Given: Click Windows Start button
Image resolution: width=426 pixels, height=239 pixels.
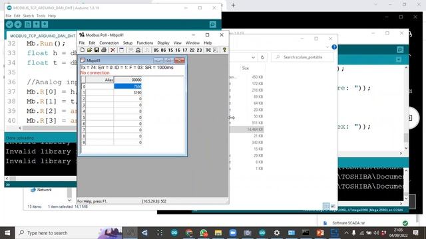Looking at the screenshot, I should tap(7, 233).
